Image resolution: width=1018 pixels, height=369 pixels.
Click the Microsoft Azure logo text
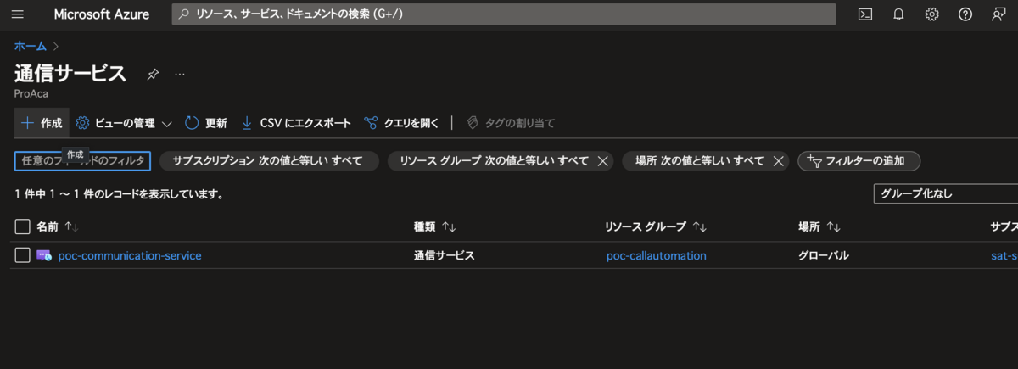tap(102, 14)
